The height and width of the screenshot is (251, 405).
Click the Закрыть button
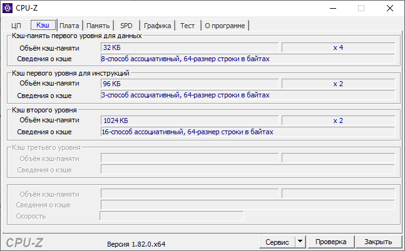pyautogui.click(x=378, y=242)
